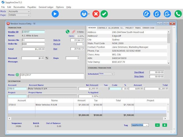Switch to the ALLOCATION tab

113,28
